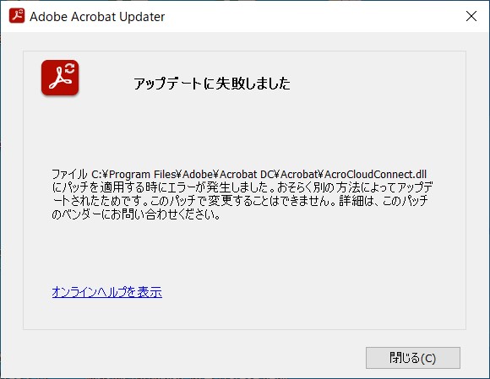The image size is (490, 379).
Task: Close the dialog with the X button
Action: click(x=471, y=16)
